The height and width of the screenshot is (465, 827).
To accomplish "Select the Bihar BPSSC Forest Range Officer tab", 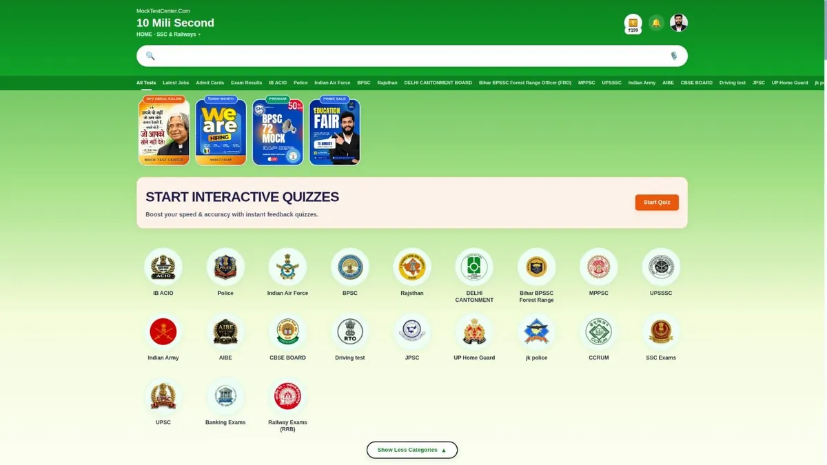I will tap(525, 83).
